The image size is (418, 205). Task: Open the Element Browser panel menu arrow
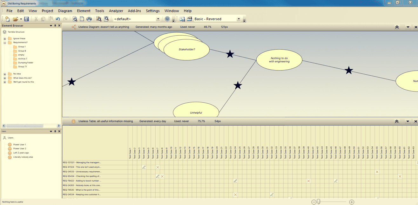[x=51, y=26]
